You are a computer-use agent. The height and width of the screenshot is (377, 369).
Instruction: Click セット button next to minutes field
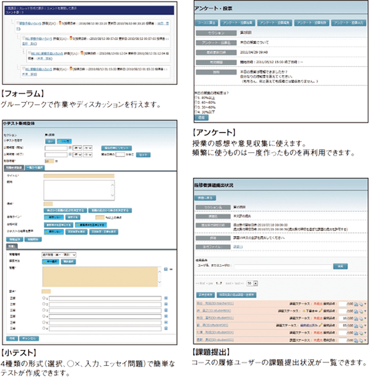[143, 155]
